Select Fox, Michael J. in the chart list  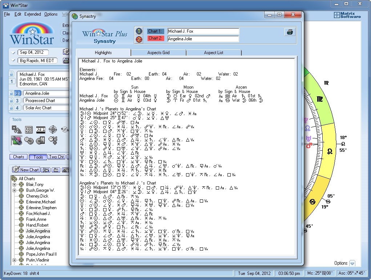tap(38, 213)
